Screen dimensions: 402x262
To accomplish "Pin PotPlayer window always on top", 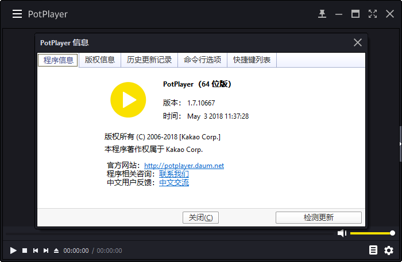I will click(322, 14).
